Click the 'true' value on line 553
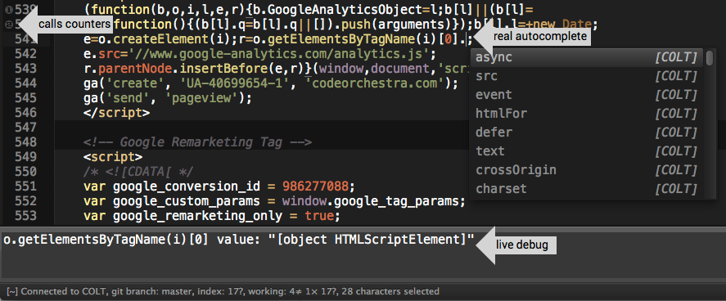This screenshot has height=301, width=726. pos(319,216)
